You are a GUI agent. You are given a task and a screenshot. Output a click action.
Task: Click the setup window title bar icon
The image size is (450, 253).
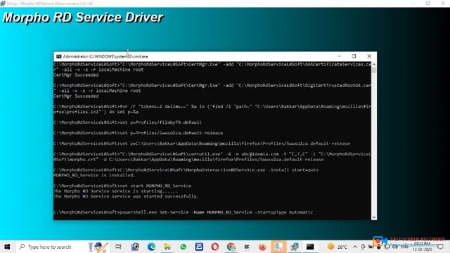(x=3, y=3)
